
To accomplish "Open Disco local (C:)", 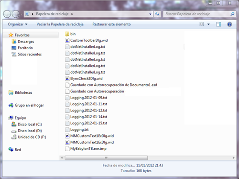I will click(x=30, y=124).
